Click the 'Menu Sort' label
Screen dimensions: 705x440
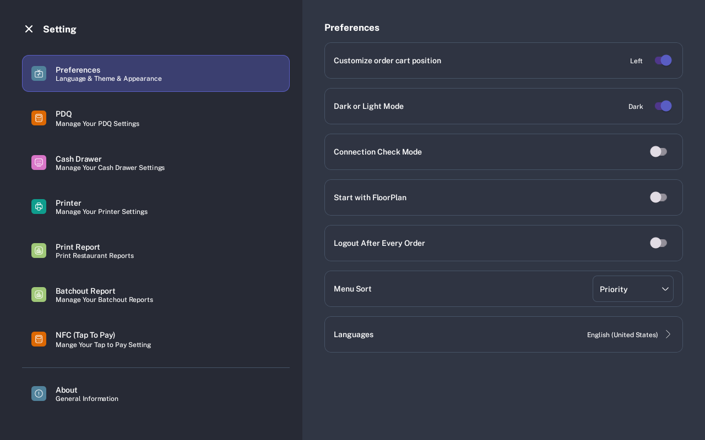[x=352, y=289]
